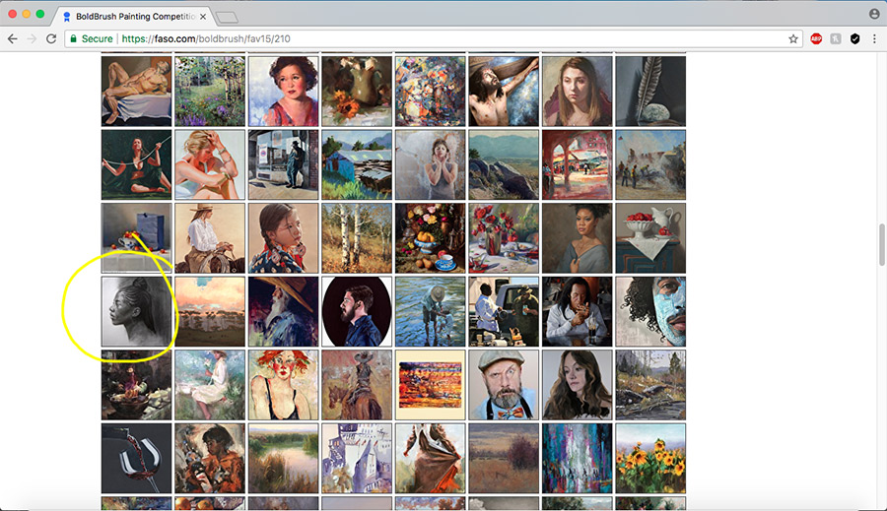Open the oval bearded man profile portrait
This screenshot has height=511, width=887.
(x=357, y=311)
